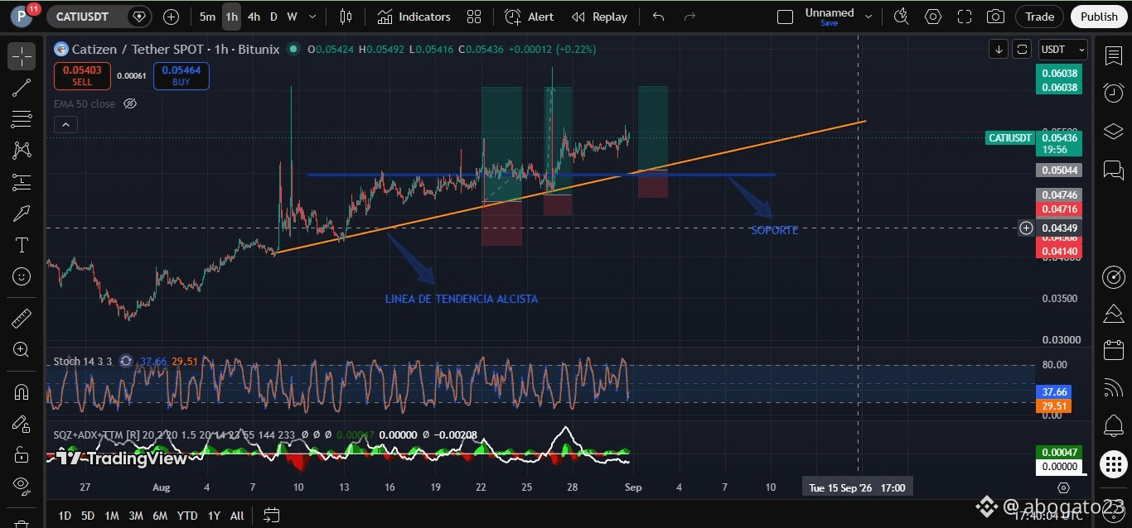
Task: Toggle magnet snap mode
Action: pyautogui.click(x=22, y=391)
